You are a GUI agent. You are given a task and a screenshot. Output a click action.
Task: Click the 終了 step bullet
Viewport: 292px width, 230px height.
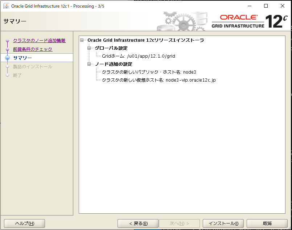(8, 75)
